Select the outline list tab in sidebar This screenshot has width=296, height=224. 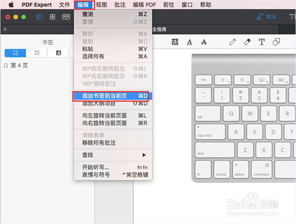37,53
